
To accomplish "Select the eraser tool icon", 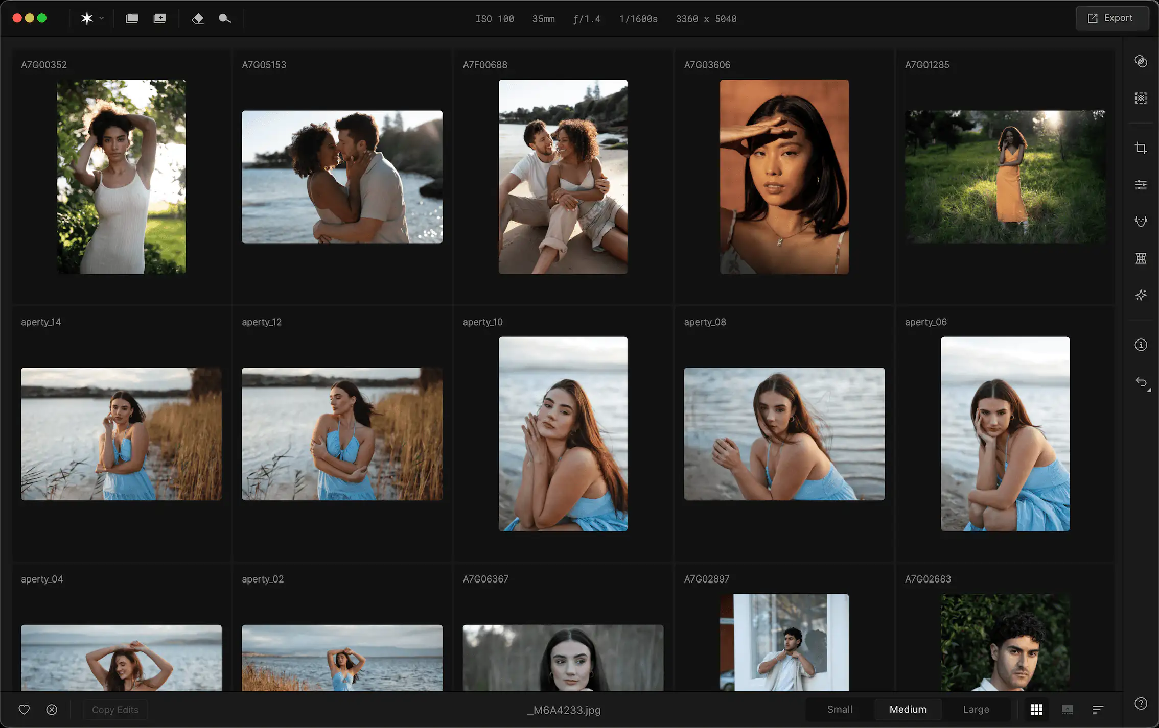I will coord(198,19).
